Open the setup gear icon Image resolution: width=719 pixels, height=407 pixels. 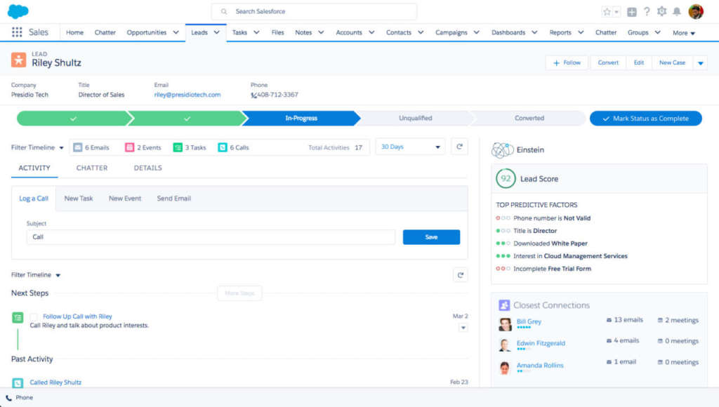coord(661,12)
